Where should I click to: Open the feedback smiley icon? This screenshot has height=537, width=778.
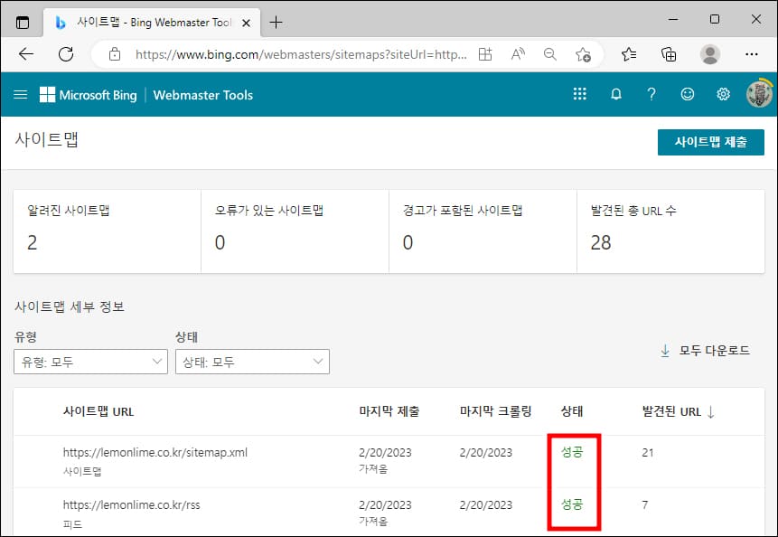coord(687,94)
